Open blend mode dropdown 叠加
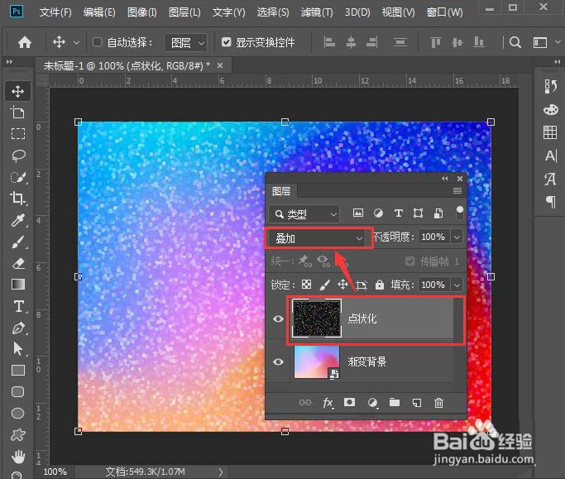Viewport: 565px width, 479px height. (318, 238)
